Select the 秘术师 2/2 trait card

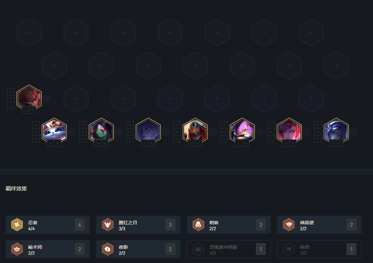(x=48, y=249)
